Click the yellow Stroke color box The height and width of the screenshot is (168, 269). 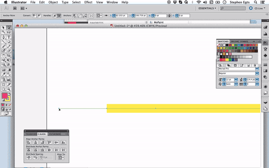click(9, 99)
